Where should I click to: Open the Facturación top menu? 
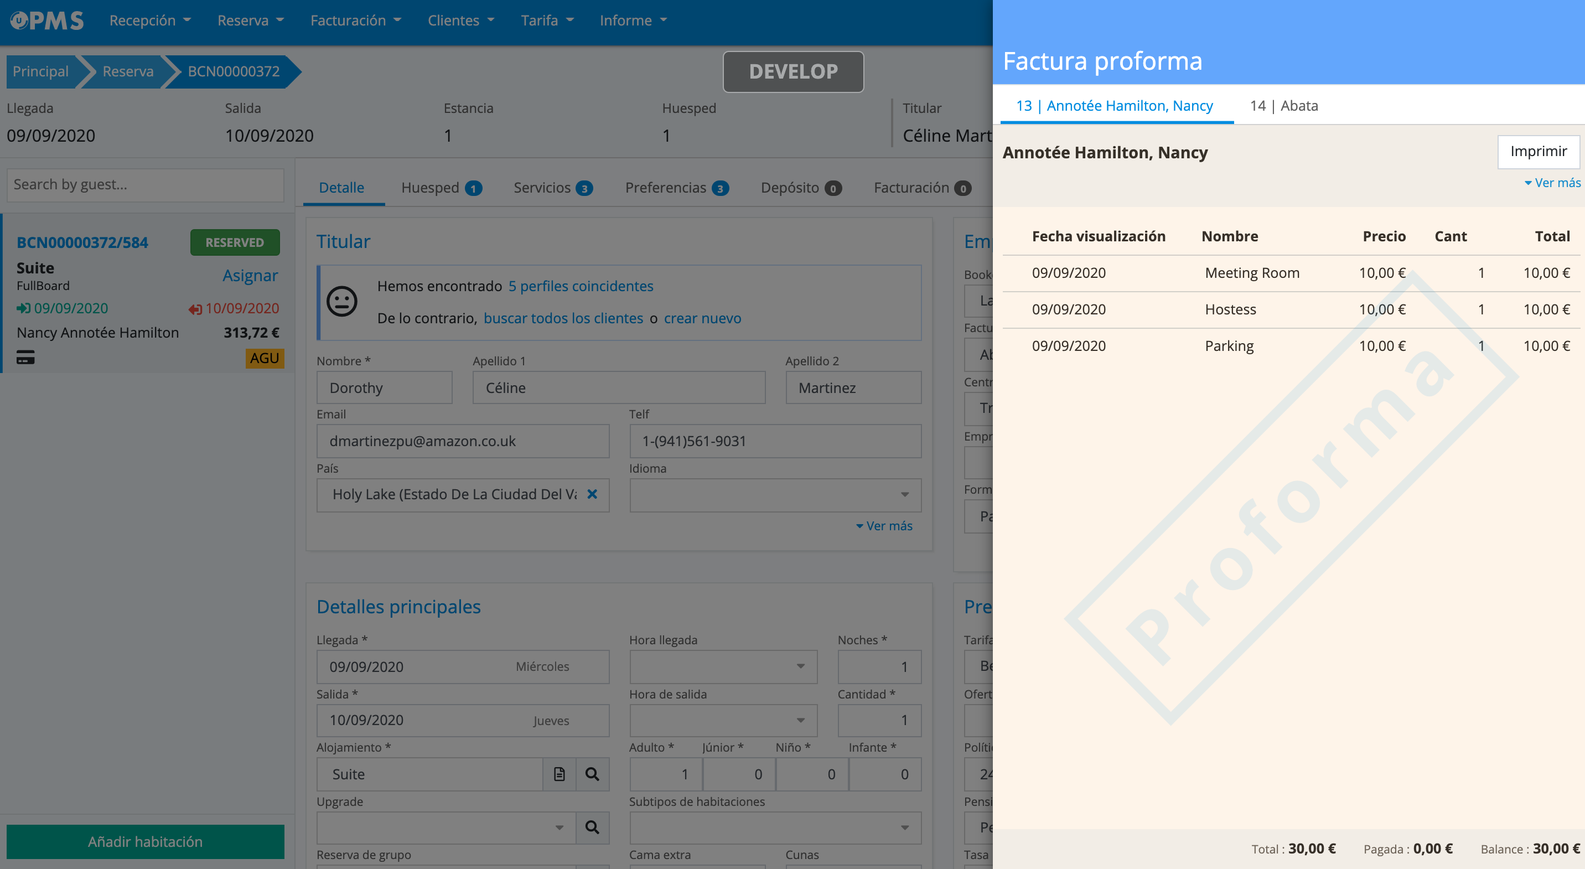tap(355, 20)
